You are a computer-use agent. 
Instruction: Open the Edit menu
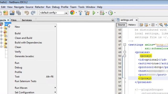click(x=3, y=7)
